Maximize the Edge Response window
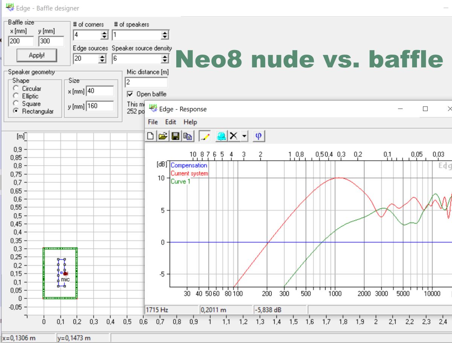This screenshot has height=343, width=452. pyautogui.click(x=425, y=109)
